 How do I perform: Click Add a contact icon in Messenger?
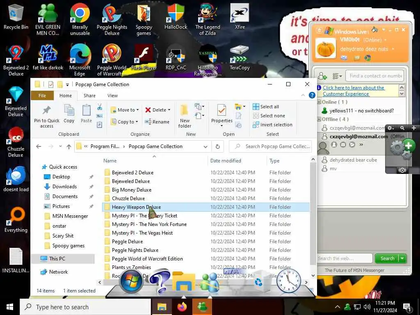[322, 76]
